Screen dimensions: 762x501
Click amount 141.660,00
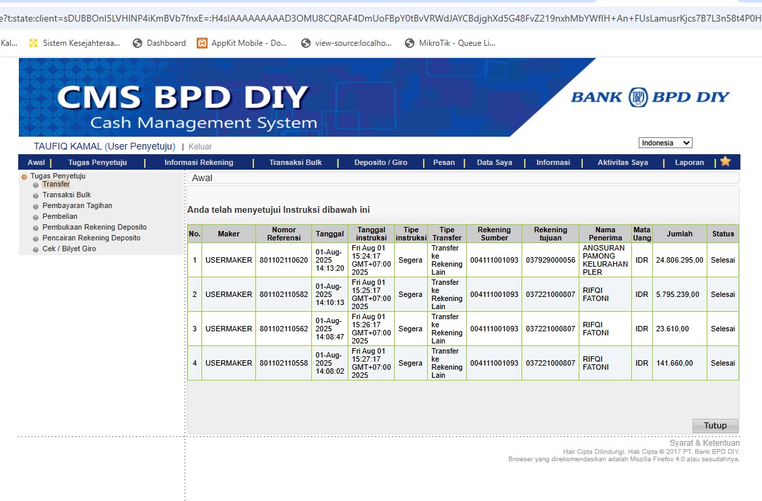click(x=674, y=363)
